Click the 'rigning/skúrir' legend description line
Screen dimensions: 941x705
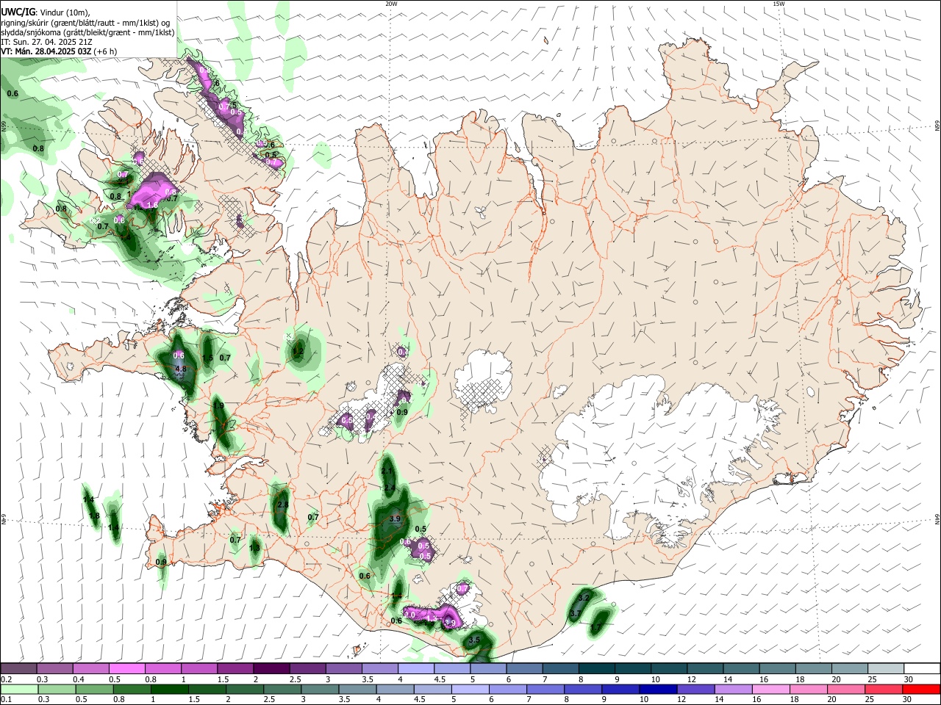point(87,23)
